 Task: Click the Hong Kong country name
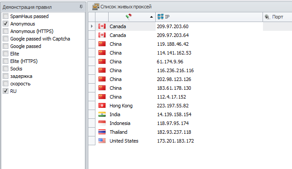coord(121,106)
